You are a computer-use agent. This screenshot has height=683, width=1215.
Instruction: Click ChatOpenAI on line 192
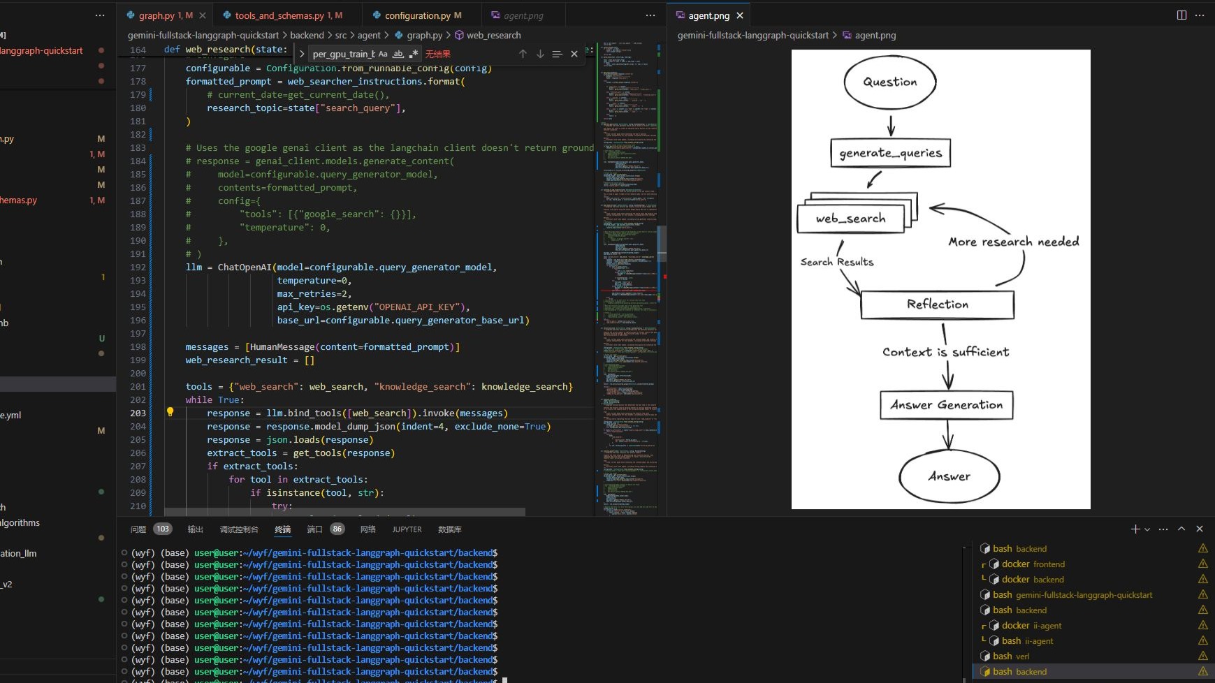[x=245, y=267]
